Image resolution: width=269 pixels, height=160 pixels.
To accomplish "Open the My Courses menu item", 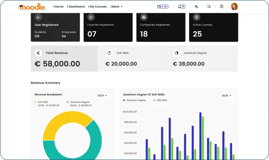I will [x=98, y=7].
